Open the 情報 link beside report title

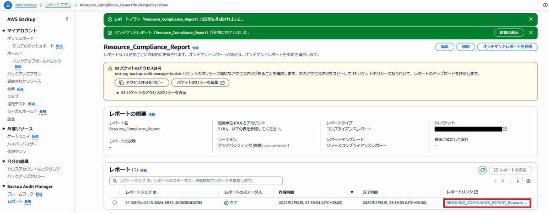pos(195,48)
